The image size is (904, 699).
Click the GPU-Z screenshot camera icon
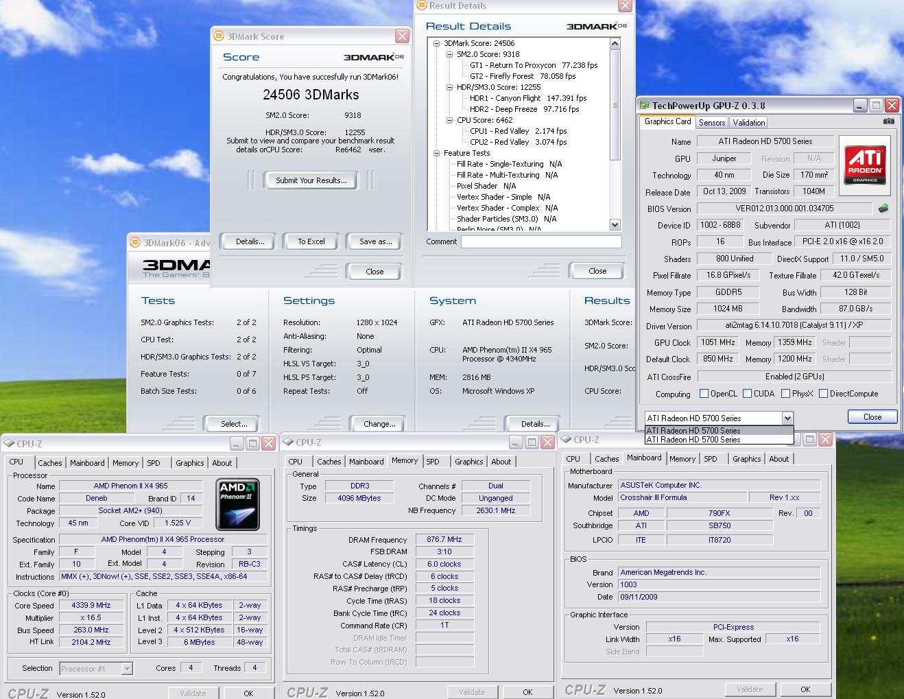(x=888, y=121)
